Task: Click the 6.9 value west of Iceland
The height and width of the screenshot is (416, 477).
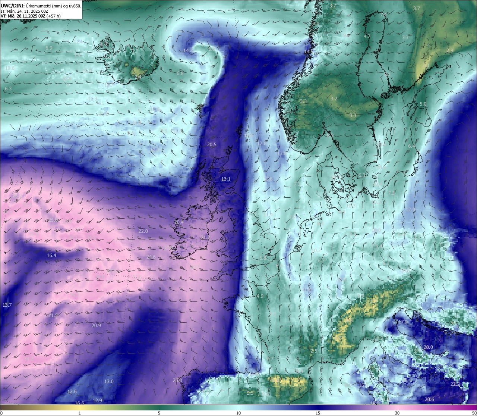Action: (49, 48)
